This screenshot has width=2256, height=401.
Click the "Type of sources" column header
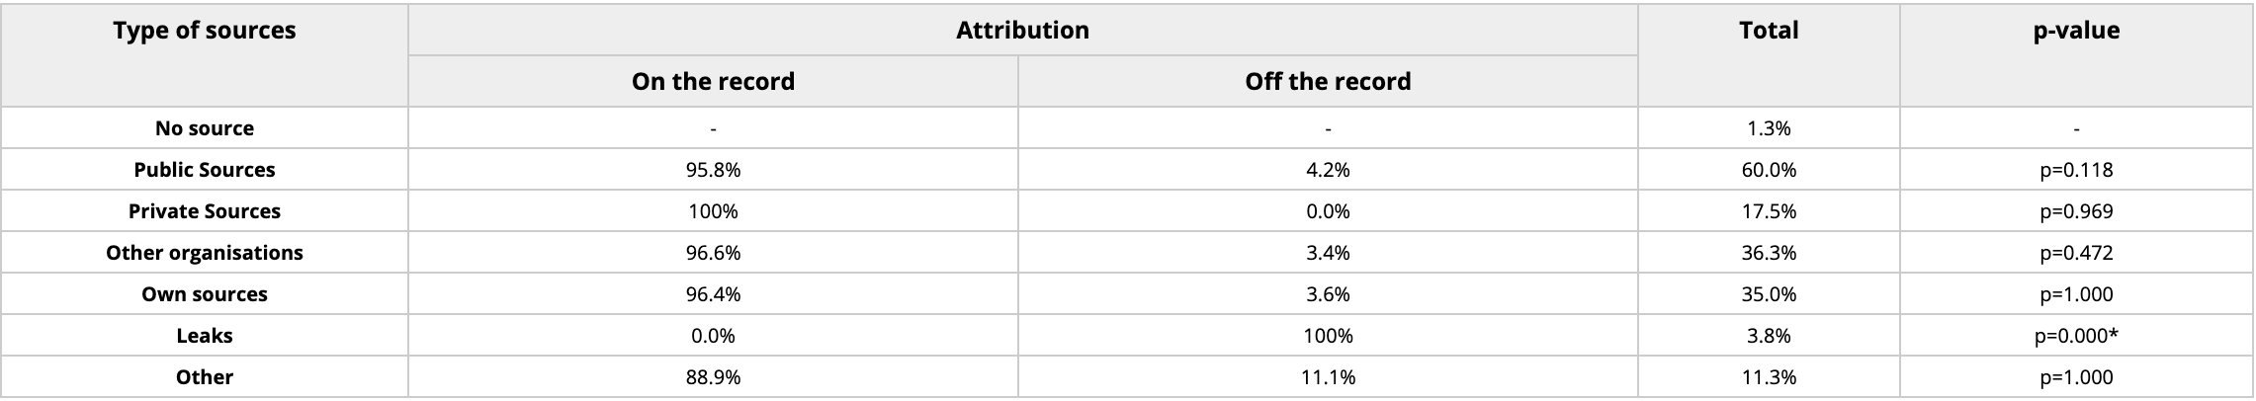[x=204, y=31]
